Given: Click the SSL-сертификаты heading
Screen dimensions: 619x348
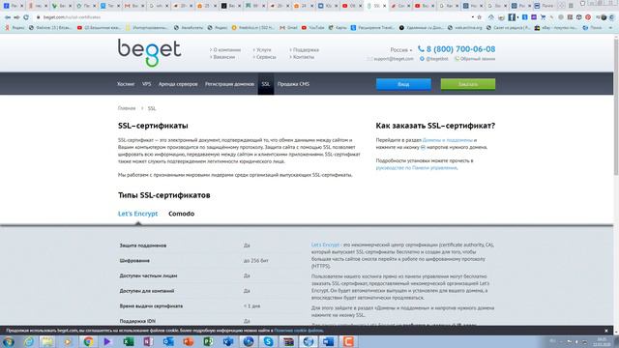Looking at the screenshot, I should [153, 126].
